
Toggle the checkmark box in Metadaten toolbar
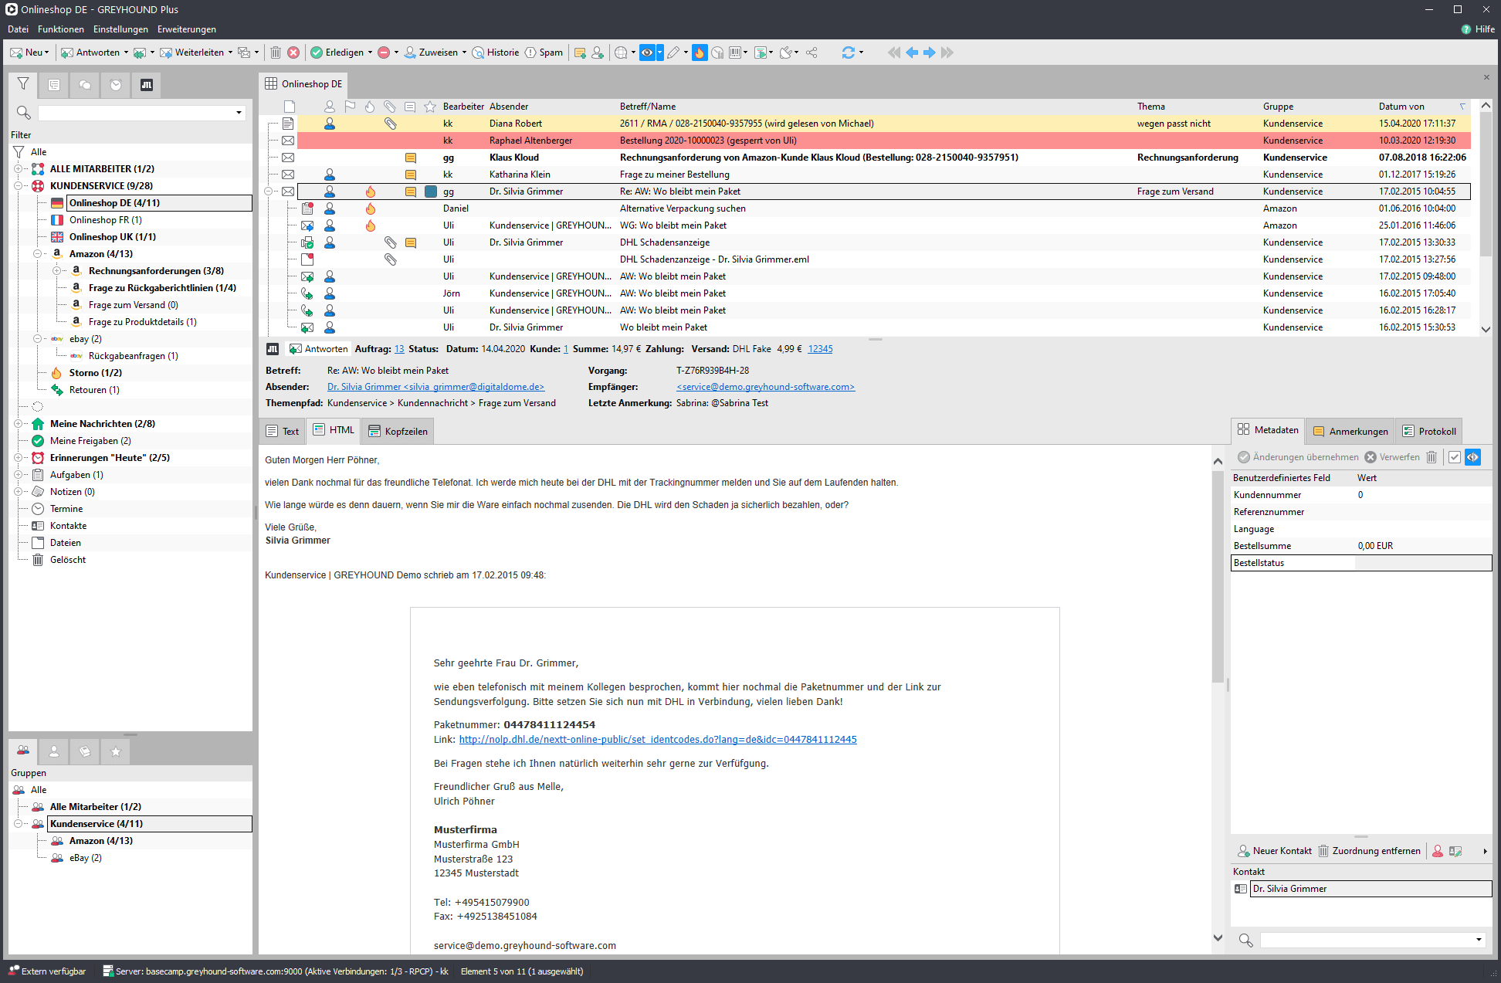[1454, 457]
